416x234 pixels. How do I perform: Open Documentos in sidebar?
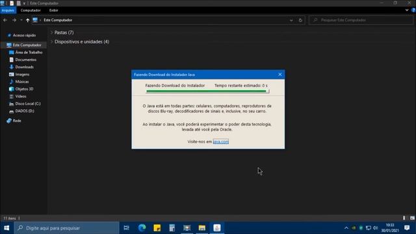26,60
